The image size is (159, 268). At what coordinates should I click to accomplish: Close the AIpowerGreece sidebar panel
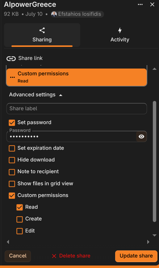[x=152, y=4]
